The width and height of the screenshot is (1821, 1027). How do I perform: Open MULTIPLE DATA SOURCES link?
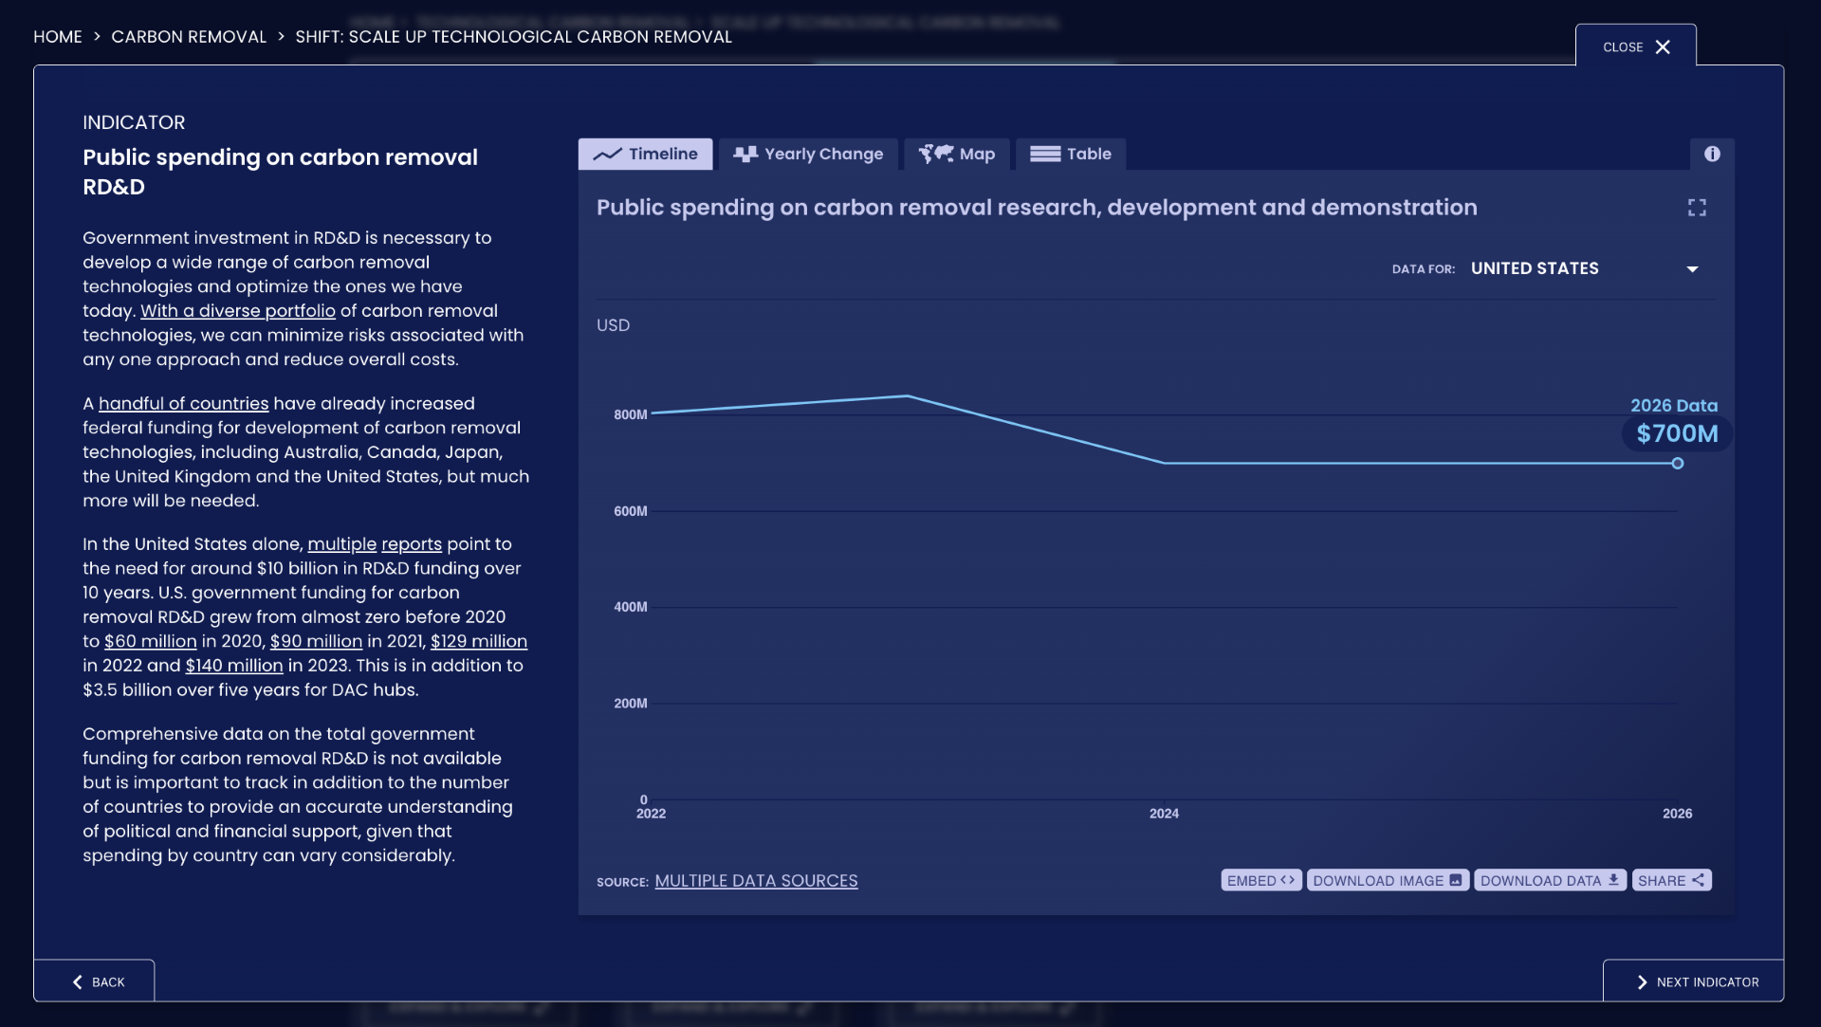click(x=757, y=879)
